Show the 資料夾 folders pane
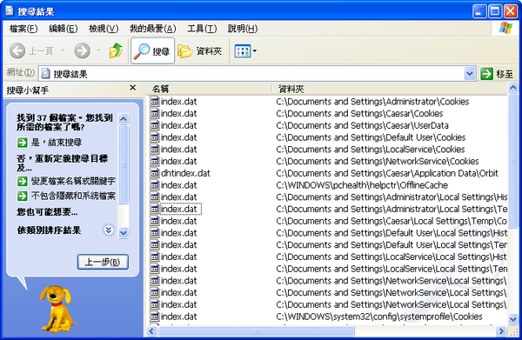The image size is (522, 340). [200, 51]
